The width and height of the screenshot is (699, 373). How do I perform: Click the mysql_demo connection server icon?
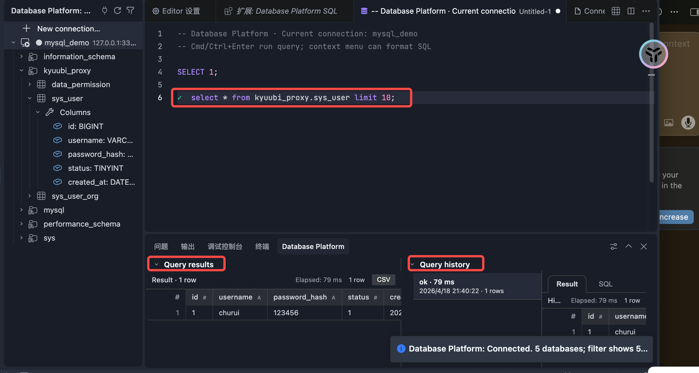(25, 43)
